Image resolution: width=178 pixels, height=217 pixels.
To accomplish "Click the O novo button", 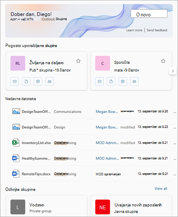I will [149, 14].
